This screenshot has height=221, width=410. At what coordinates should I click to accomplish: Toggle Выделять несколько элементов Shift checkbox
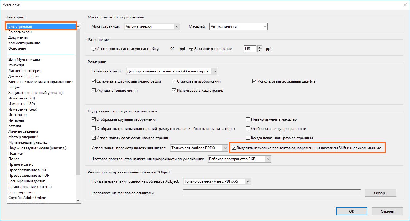[x=234, y=148]
